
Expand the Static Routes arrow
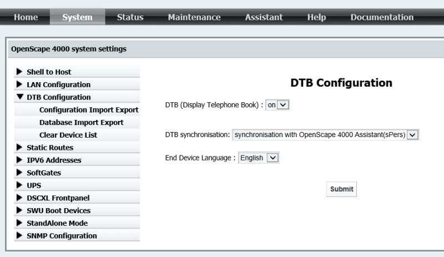pos(19,147)
